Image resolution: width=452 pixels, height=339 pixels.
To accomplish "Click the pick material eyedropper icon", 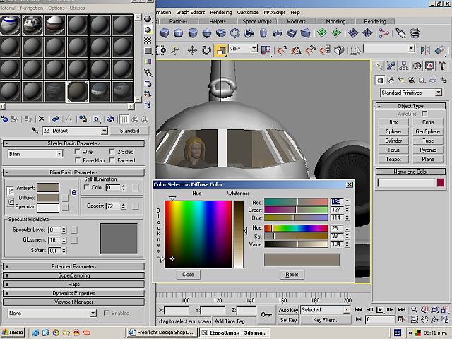I will 35,131.
